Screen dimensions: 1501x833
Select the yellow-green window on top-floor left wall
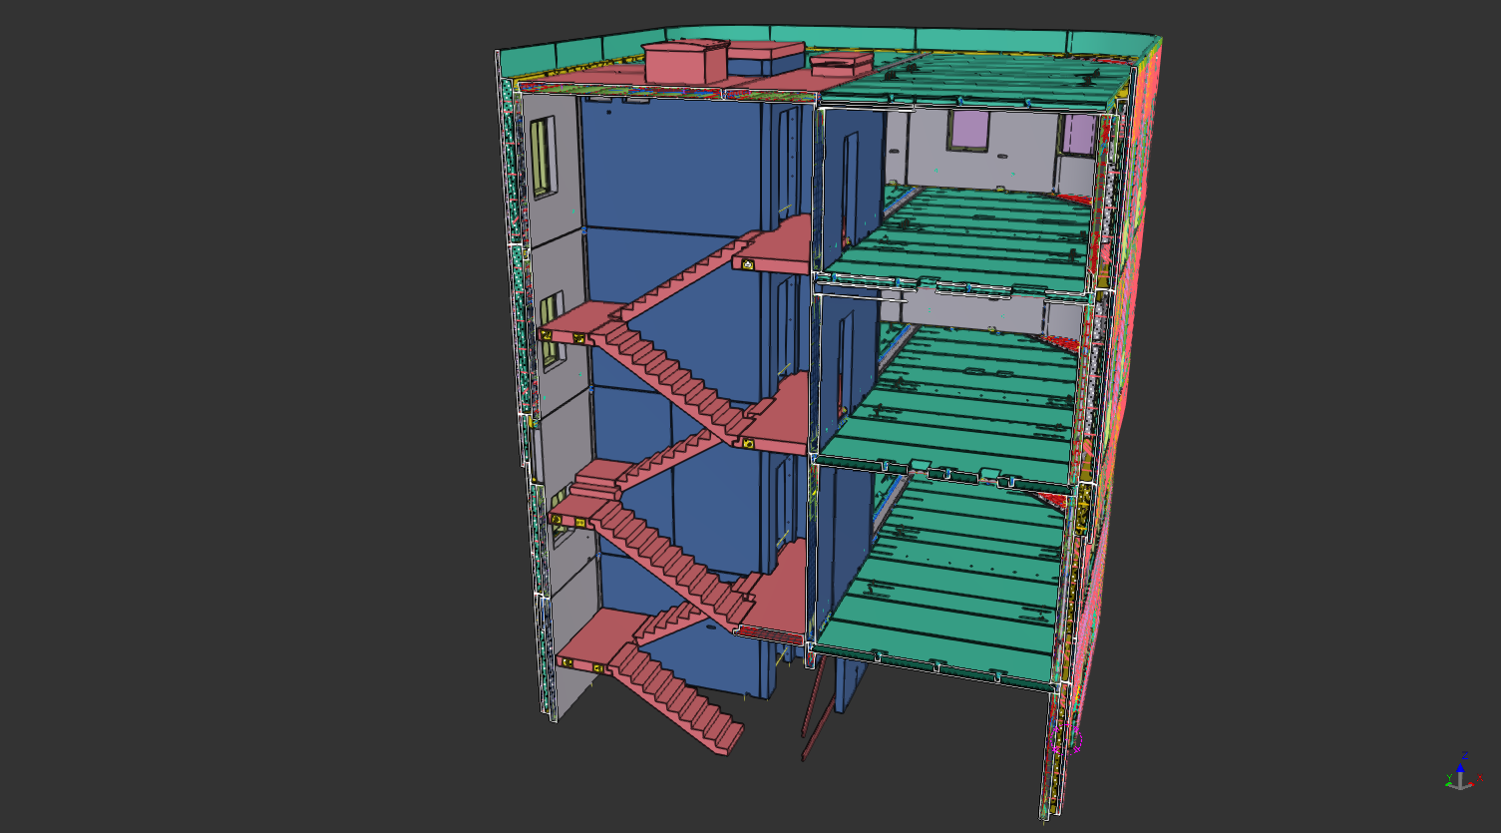(541, 158)
